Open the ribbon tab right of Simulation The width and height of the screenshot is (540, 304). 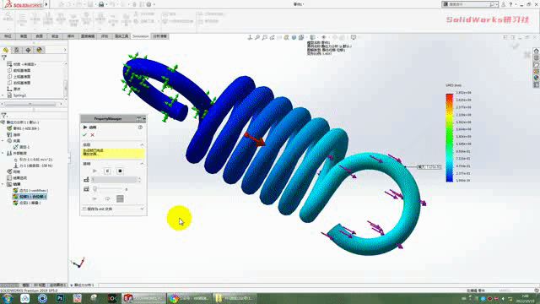pyautogui.click(x=159, y=36)
